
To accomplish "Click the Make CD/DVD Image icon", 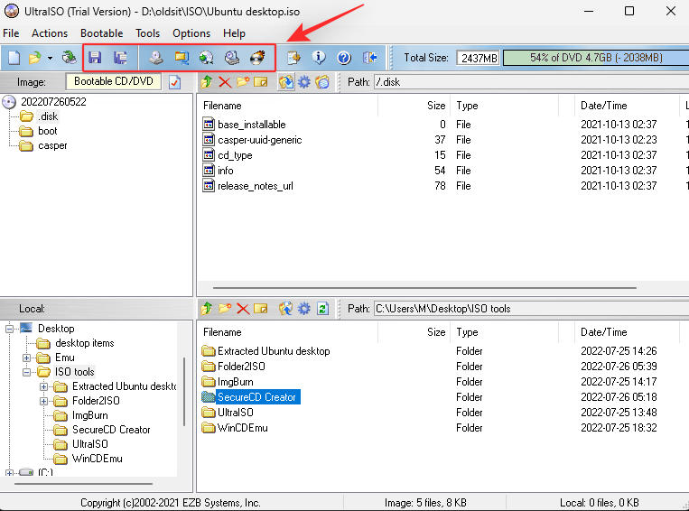I will (x=156, y=58).
